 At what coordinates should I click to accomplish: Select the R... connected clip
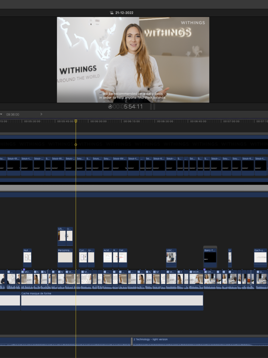pyautogui.click(x=115, y=258)
